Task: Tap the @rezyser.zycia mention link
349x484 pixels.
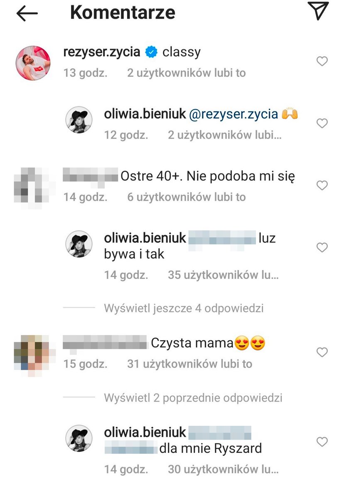Action: (x=233, y=114)
